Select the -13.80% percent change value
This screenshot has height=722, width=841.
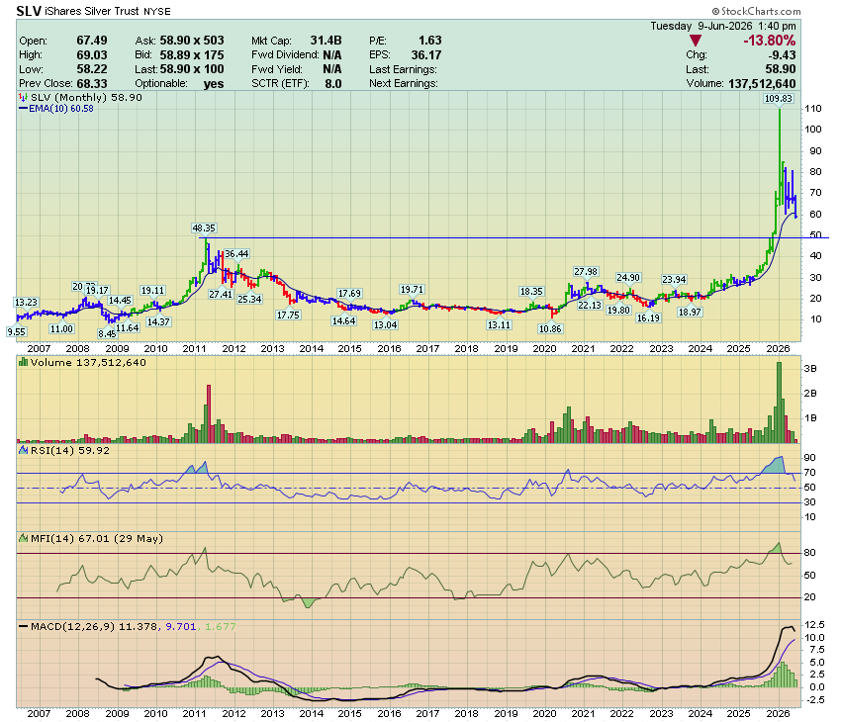click(x=769, y=41)
